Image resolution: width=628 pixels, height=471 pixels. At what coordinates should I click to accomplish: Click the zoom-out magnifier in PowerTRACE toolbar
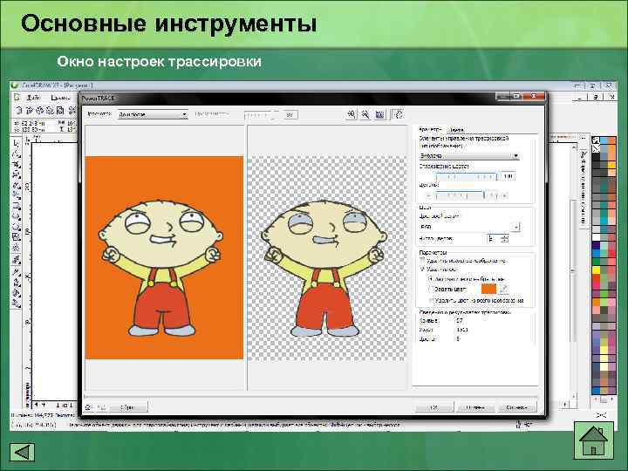365,115
